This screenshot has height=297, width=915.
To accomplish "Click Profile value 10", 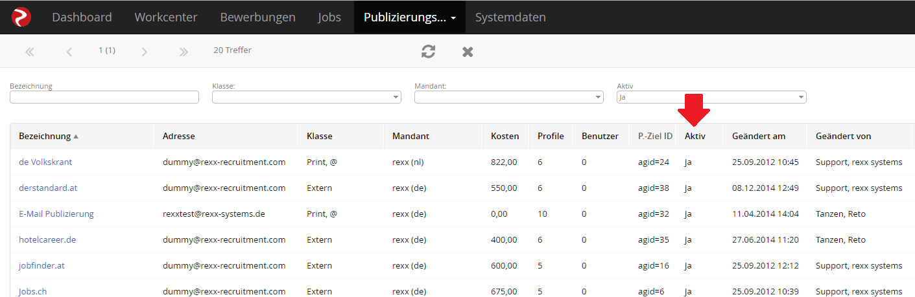I will tap(543, 214).
